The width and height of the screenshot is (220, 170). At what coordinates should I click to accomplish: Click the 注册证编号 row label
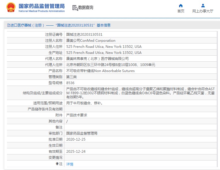[x=54, y=35]
